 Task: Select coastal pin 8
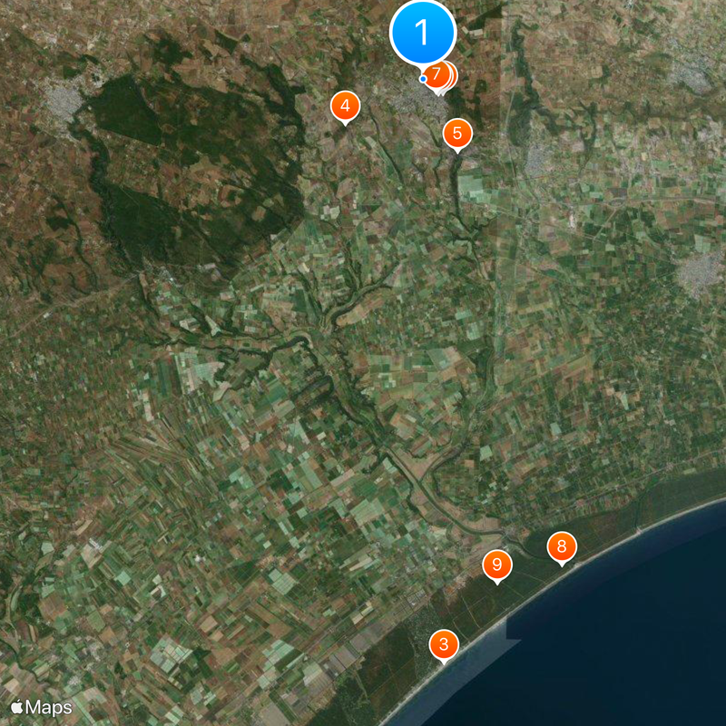(x=563, y=546)
